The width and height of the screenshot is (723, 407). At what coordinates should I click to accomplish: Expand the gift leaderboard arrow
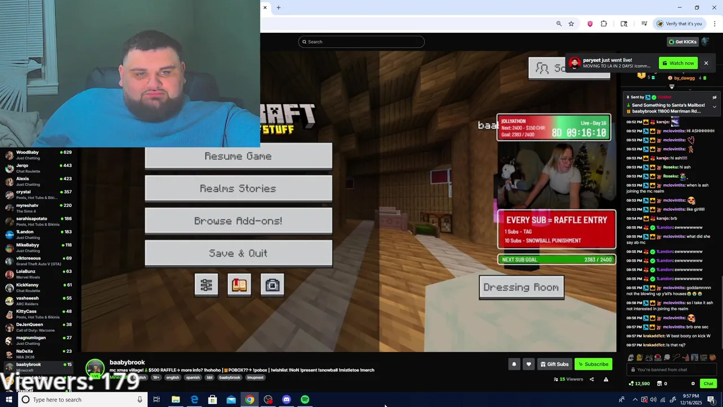tap(672, 86)
